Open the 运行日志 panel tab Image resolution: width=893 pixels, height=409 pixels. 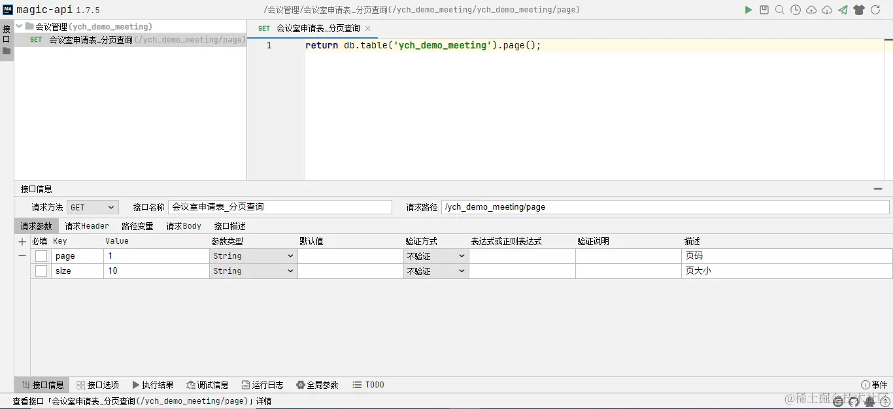tap(262, 385)
